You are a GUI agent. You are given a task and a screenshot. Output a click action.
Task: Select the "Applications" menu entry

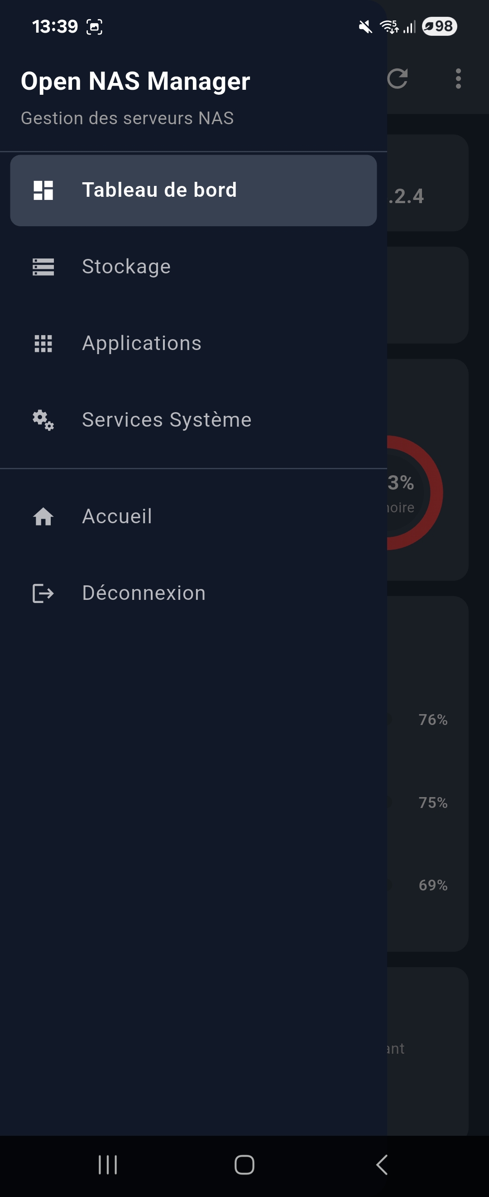click(x=142, y=343)
